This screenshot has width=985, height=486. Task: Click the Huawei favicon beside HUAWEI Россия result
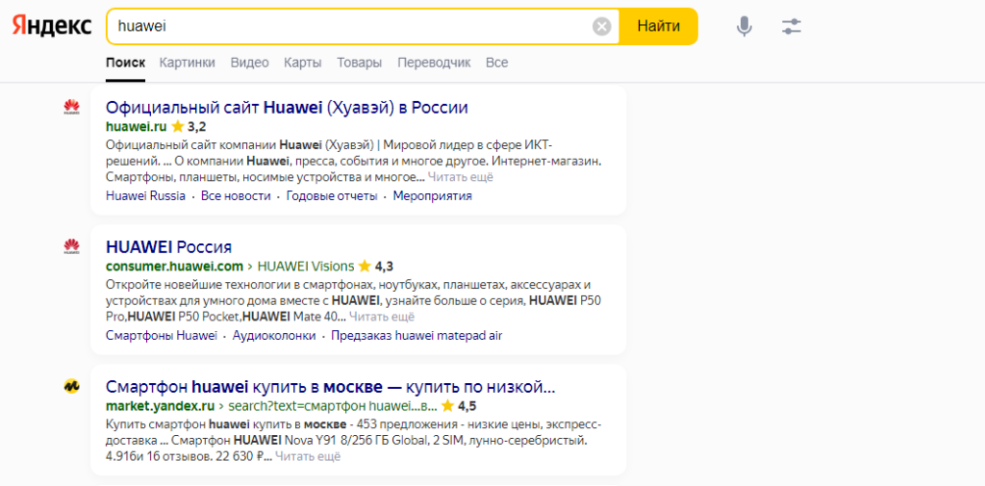click(x=71, y=246)
